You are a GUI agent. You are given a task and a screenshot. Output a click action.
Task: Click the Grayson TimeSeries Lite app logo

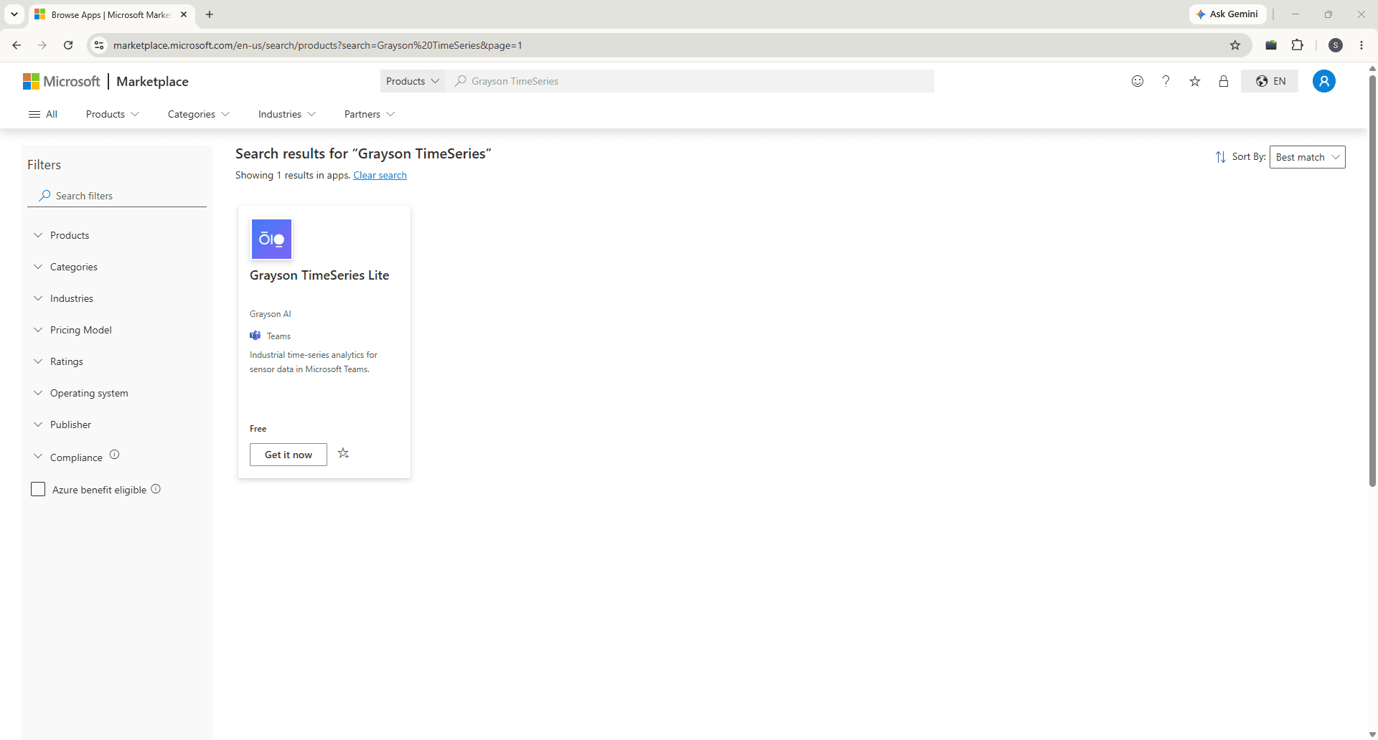(271, 239)
